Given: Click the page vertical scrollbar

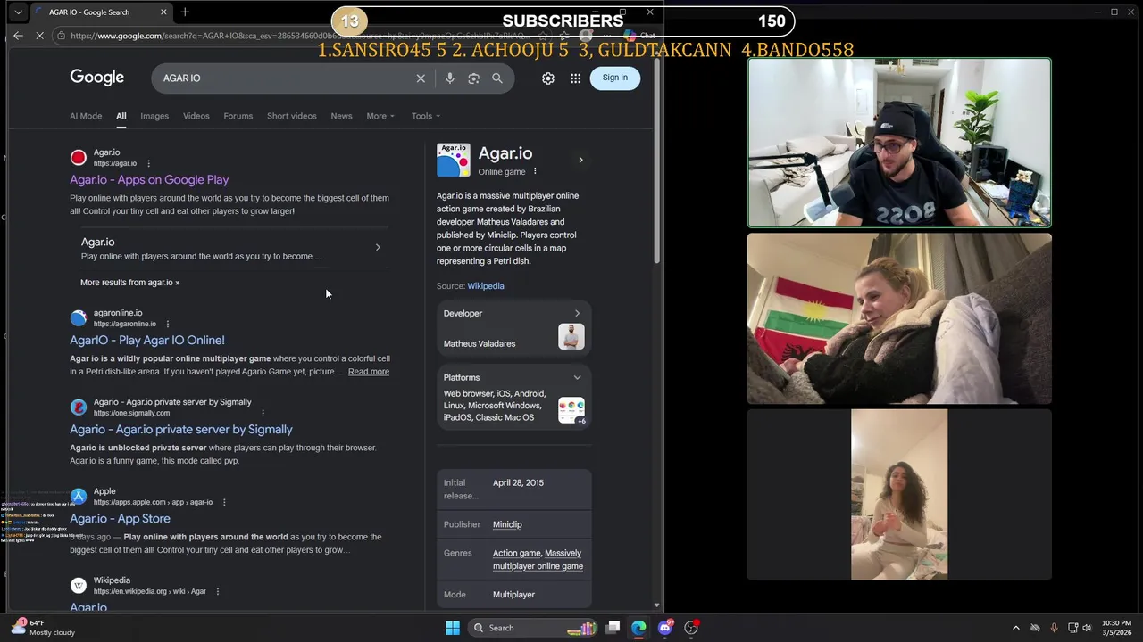Looking at the screenshot, I should [x=657, y=160].
